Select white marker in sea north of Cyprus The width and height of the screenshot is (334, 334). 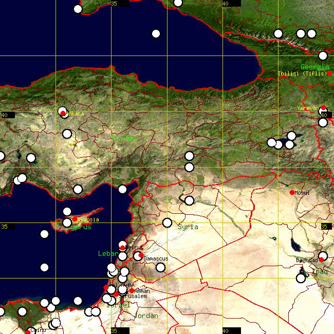[67, 212]
